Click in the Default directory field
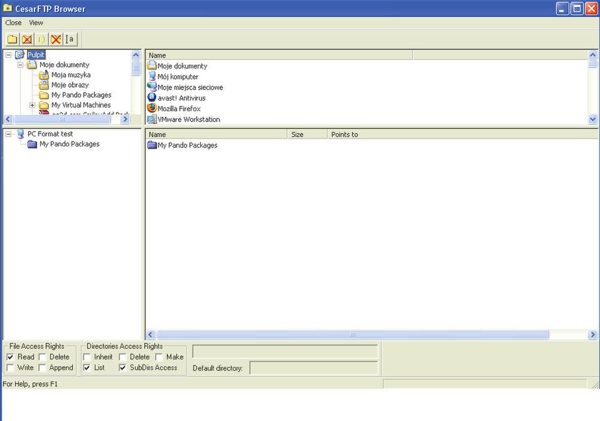The width and height of the screenshot is (600, 421). pos(313,368)
